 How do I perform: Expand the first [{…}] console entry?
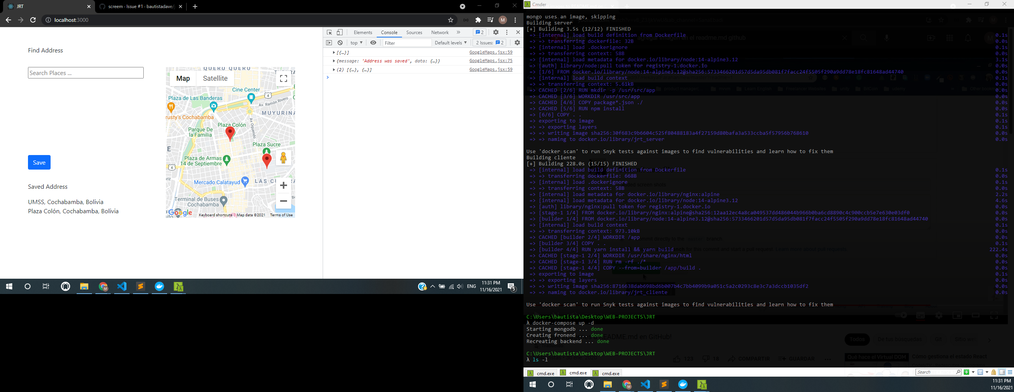pos(334,52)
